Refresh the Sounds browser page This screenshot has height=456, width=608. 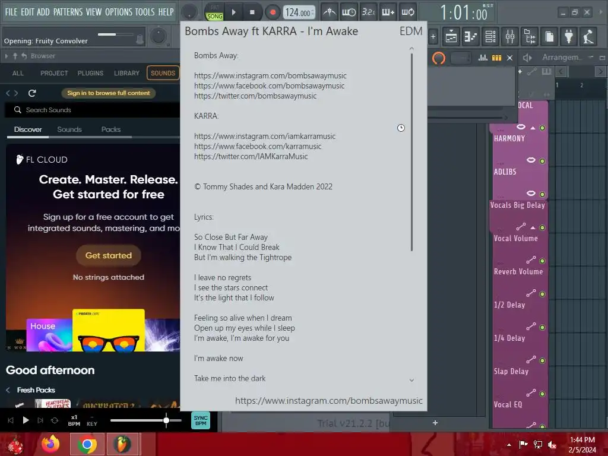click(32, 93)
